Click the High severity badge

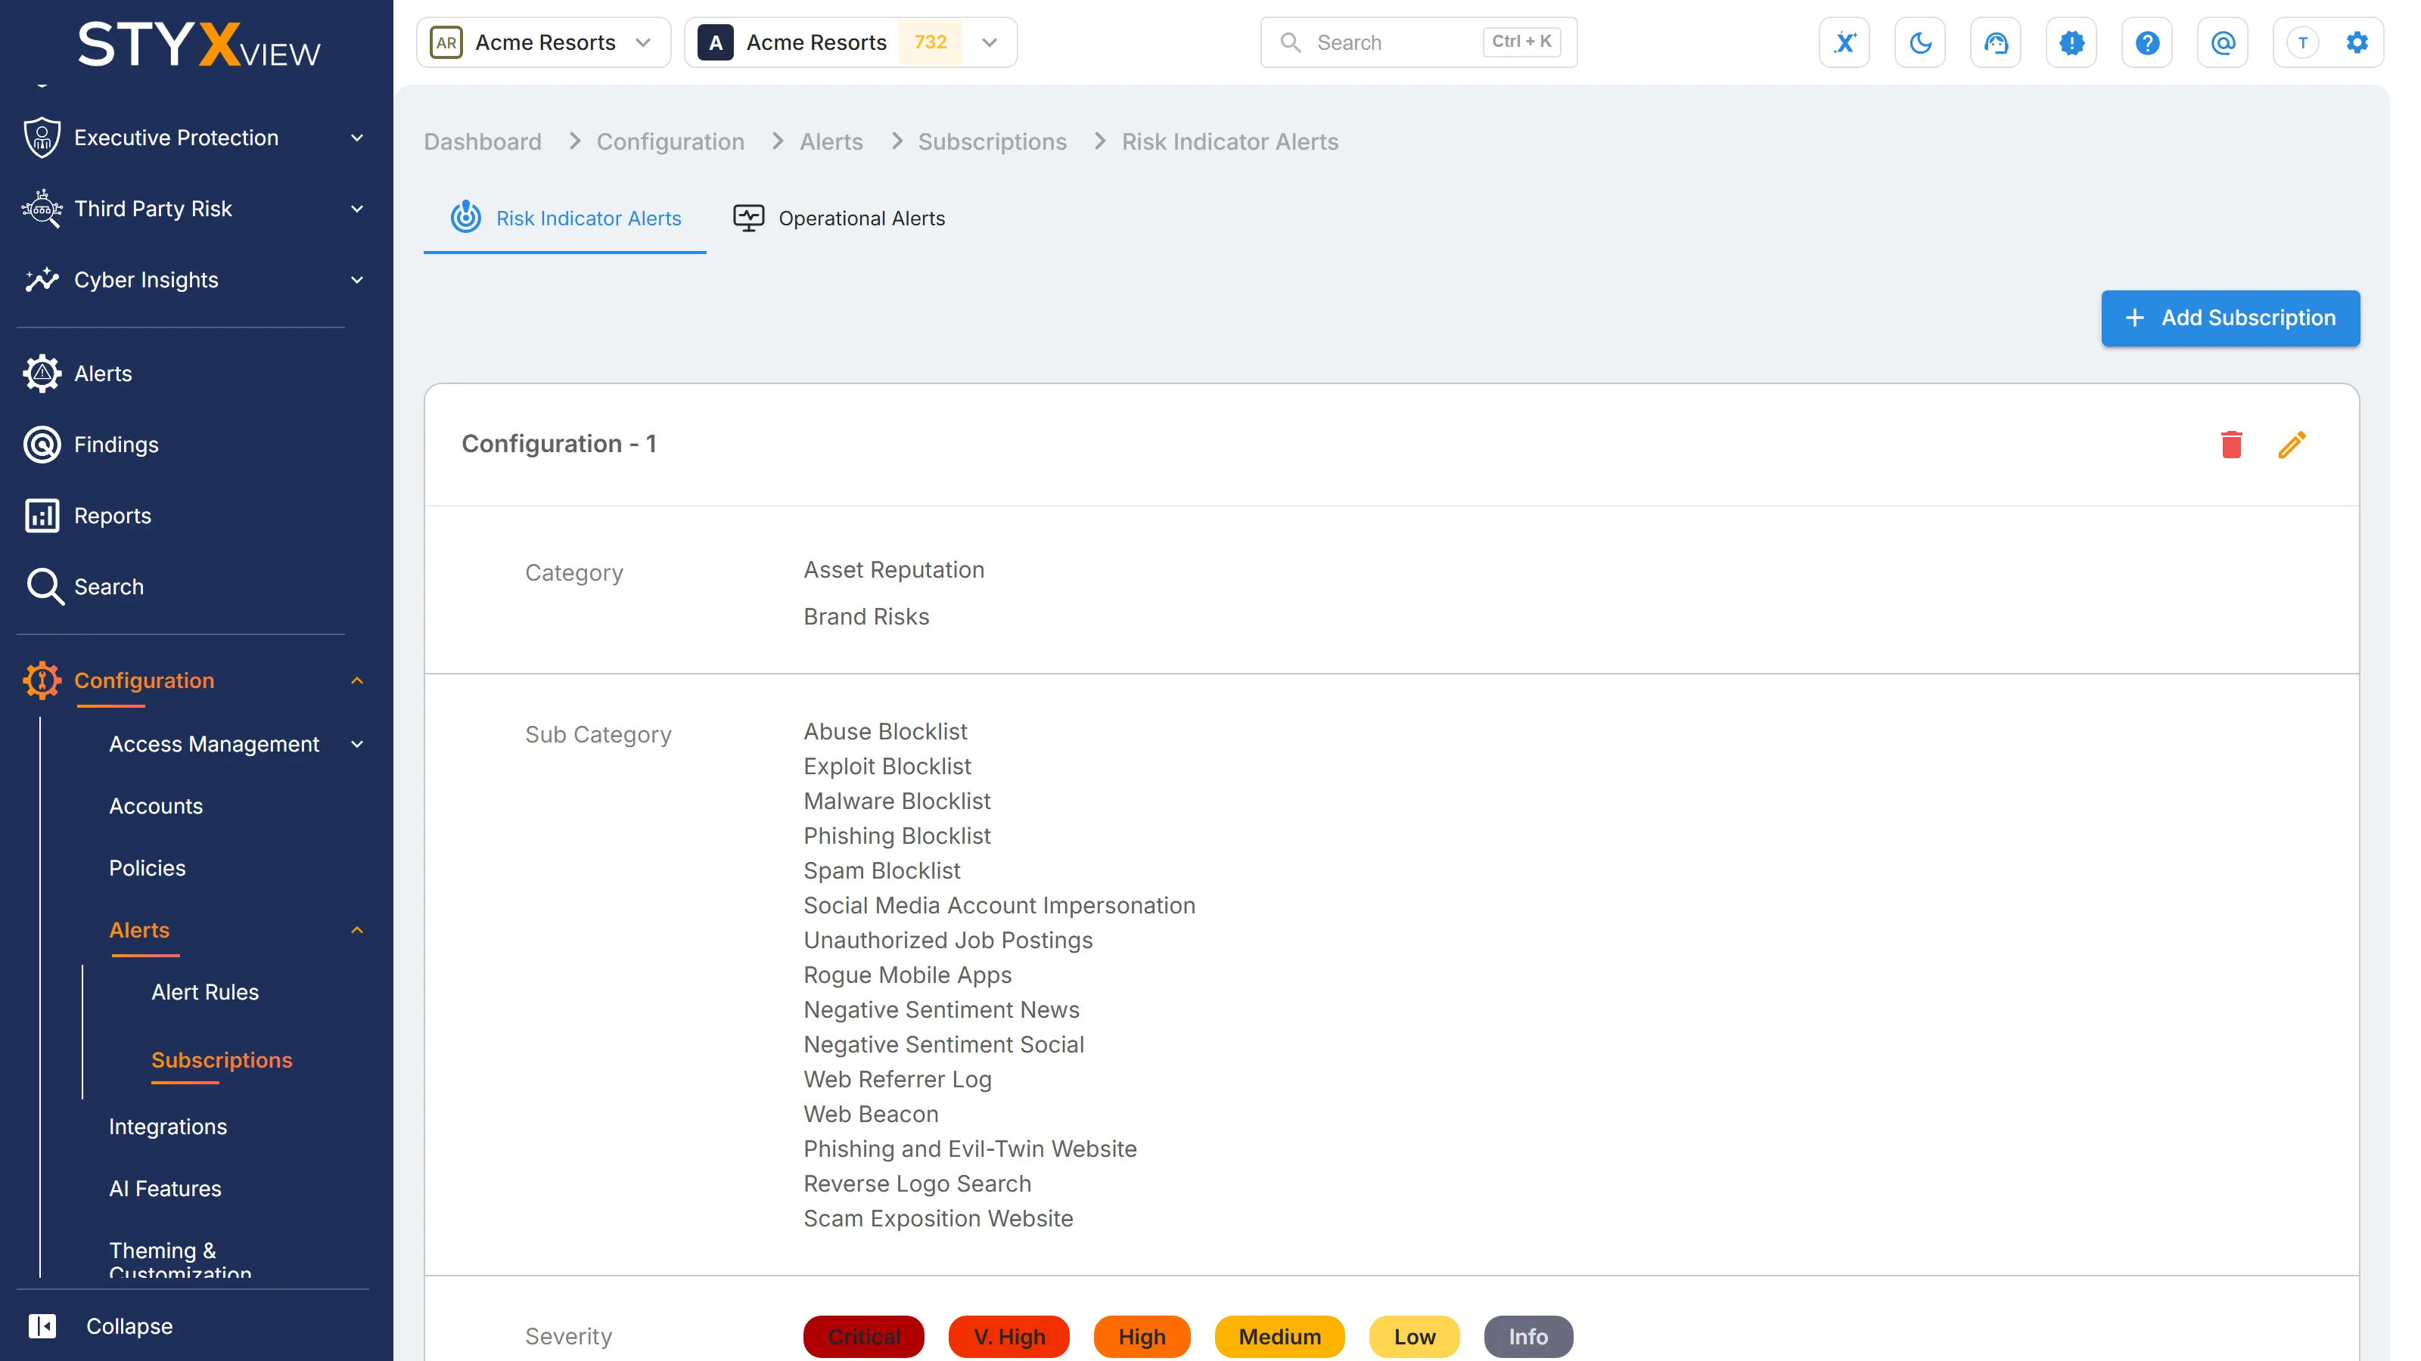(1142, 1335)
